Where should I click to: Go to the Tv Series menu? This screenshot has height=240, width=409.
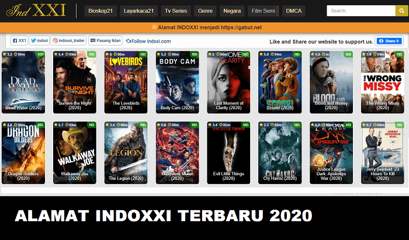(176, 11)
